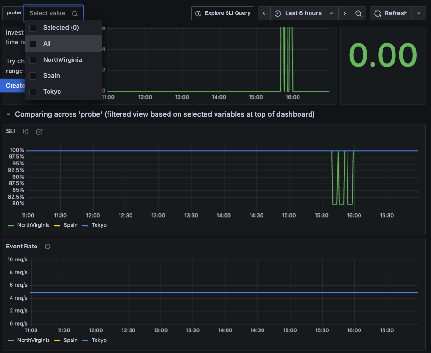Click the circular refresh icon
This screenshot has width=431, height=353.
point(379,13)
